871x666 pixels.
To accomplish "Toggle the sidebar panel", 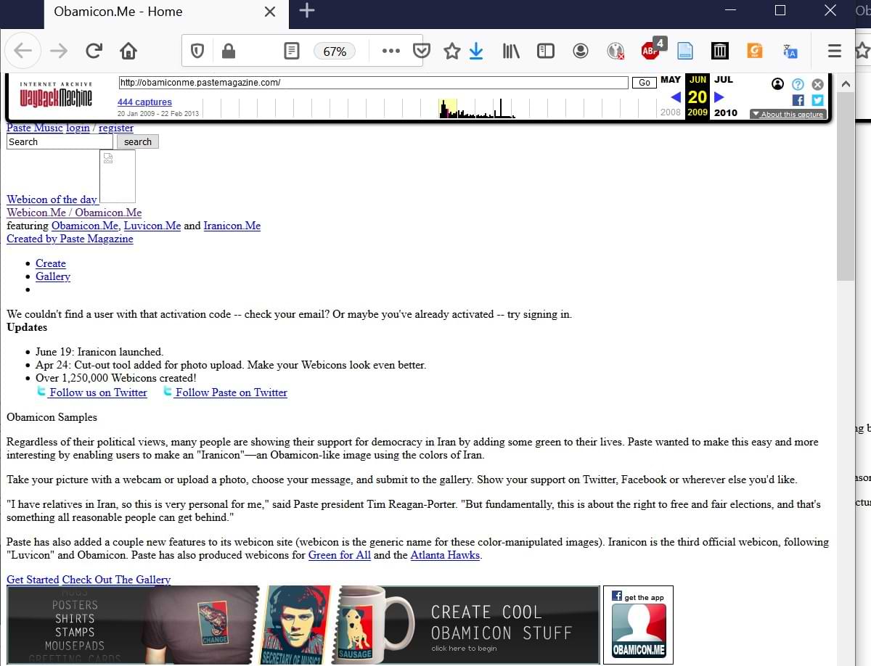I will [x=546, y=51].
